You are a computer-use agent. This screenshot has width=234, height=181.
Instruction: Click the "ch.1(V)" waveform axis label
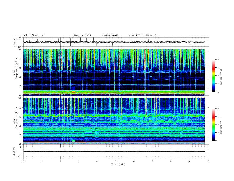point(14,42)
